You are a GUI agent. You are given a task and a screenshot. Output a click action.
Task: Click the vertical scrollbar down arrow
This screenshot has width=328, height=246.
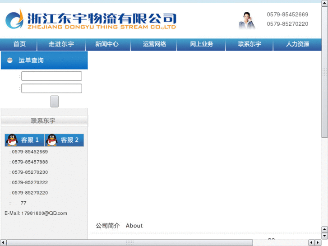click(325, 236)
